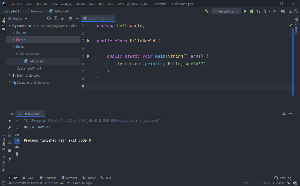Viewport: 300px width, 186px height.
Task: Click Collapse All in the Project panel
Action: (x=62, y=18)
